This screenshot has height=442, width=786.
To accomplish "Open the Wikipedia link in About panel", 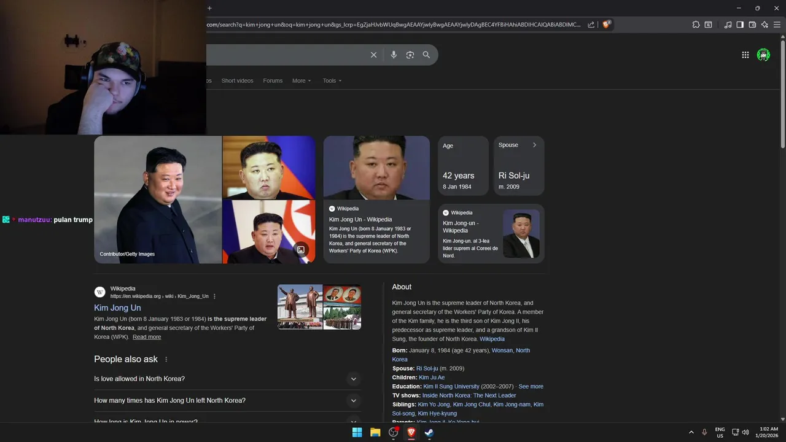I will tap(492, 339).
